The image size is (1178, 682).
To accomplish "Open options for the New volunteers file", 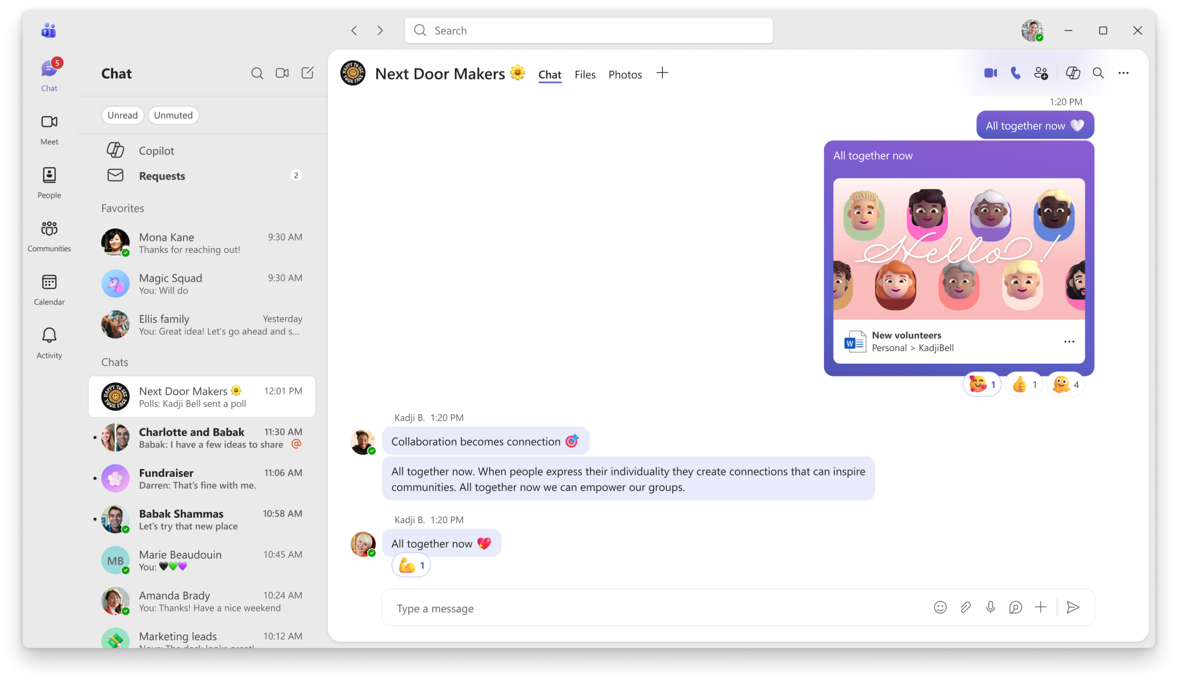I will pyautogui.click(x=1069, y=342).
